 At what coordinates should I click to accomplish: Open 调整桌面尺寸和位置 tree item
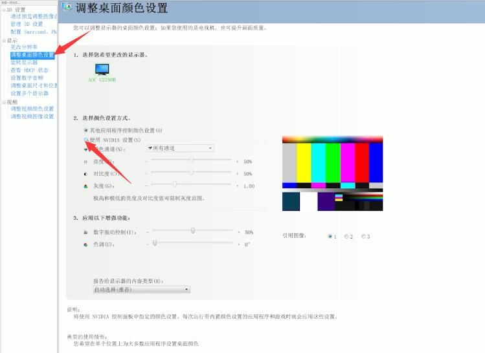[34, 85]
